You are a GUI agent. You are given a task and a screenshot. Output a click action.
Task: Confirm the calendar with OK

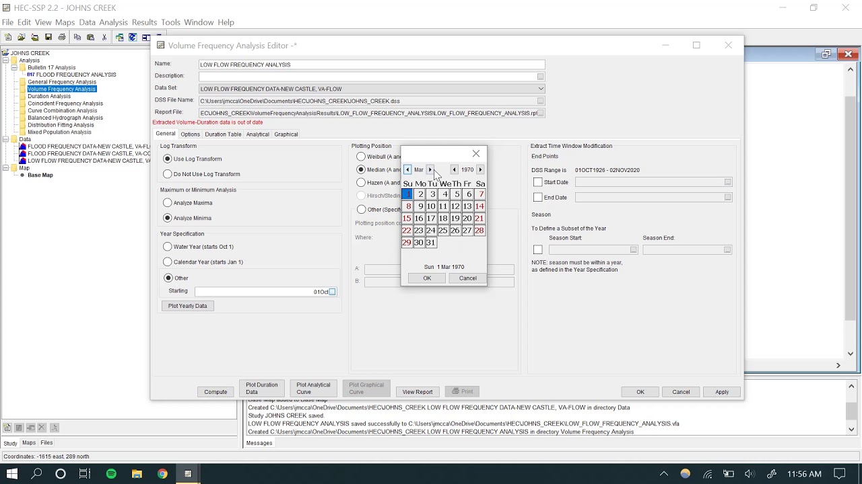click(x=427, y=278)
